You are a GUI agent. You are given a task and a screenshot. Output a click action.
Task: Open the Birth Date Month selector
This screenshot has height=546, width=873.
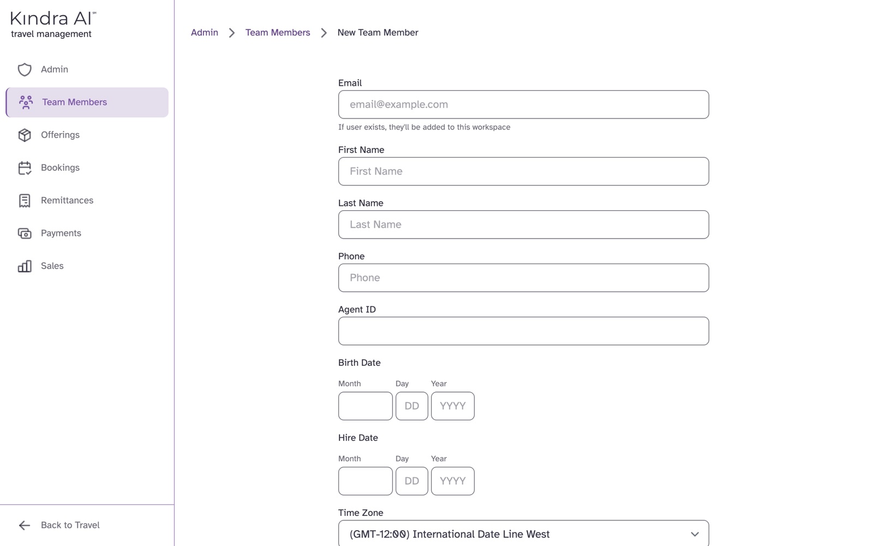365,406
